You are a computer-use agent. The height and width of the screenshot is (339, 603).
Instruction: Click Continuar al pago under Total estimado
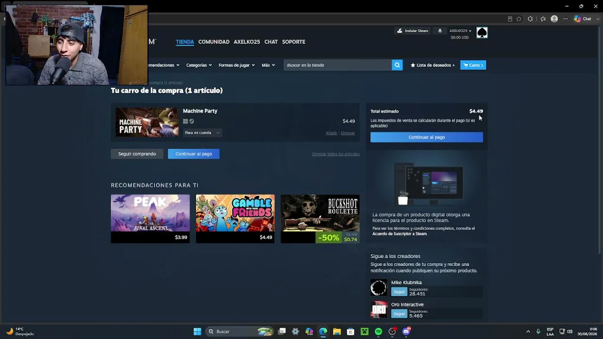427,137
